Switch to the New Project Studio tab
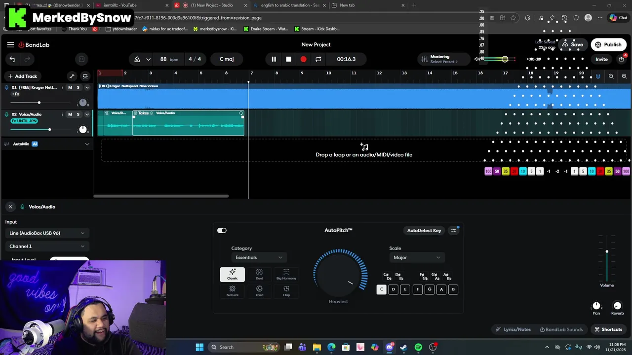Viewport: 632px width, 355px height. pos(211,5)
